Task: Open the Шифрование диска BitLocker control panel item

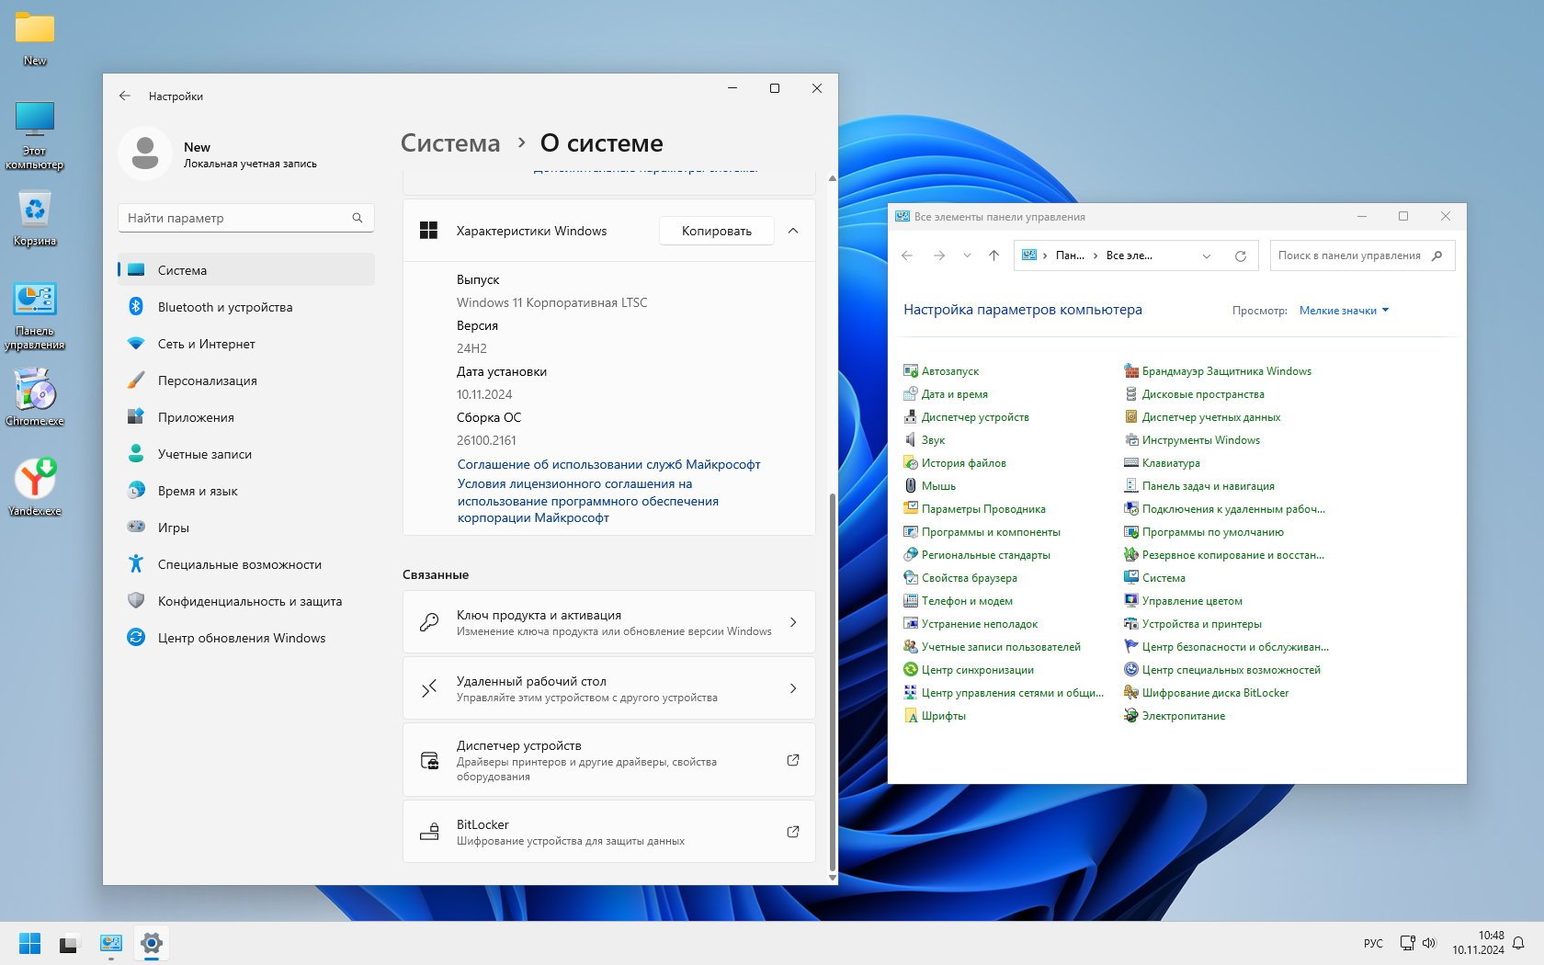Action: [1214, 693]
